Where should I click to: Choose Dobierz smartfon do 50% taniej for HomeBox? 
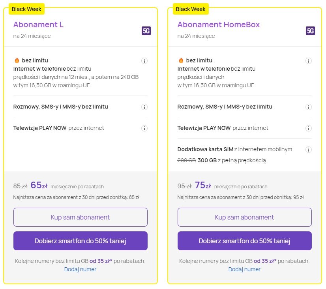[245, 241]
